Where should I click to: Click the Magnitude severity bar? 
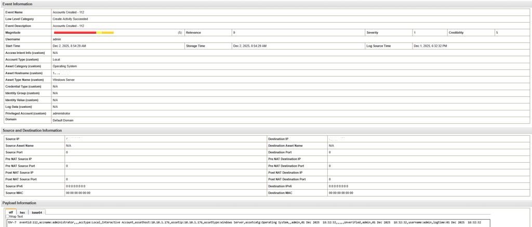pos(84,33)
